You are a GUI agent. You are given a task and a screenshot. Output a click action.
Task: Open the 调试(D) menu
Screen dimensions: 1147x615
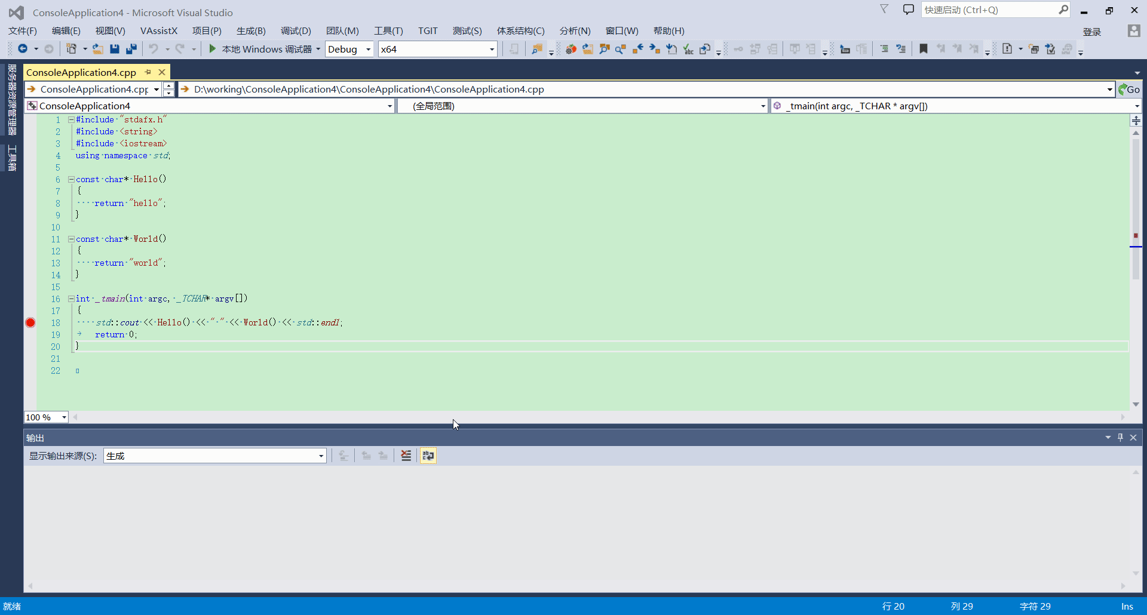[x=296, y=31]
